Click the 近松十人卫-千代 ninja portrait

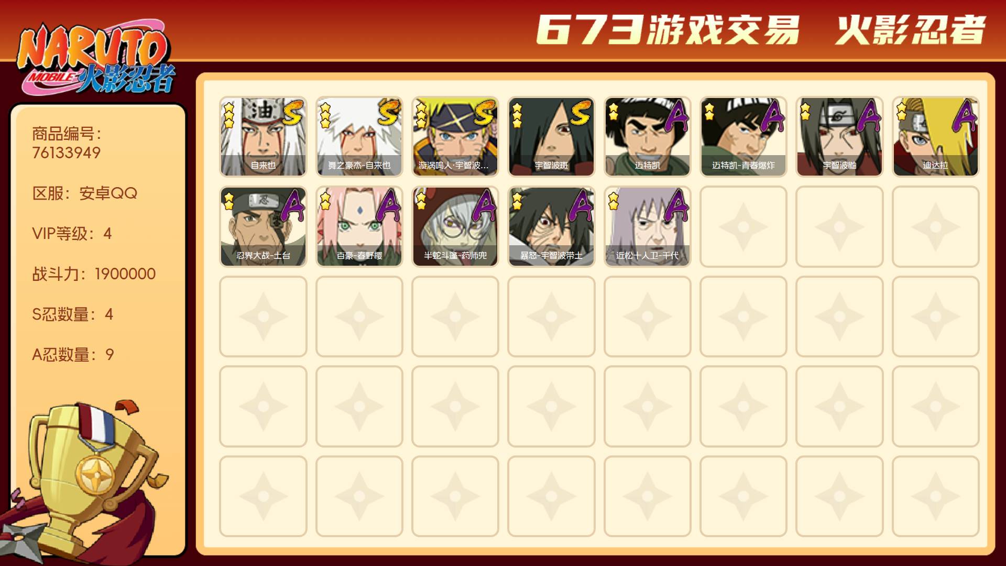click(x=647, y=226)
